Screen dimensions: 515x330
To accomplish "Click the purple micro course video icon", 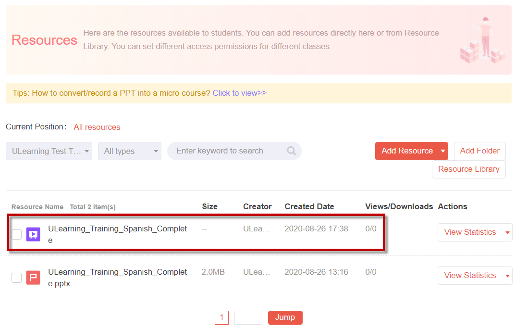I will point(33,234).
